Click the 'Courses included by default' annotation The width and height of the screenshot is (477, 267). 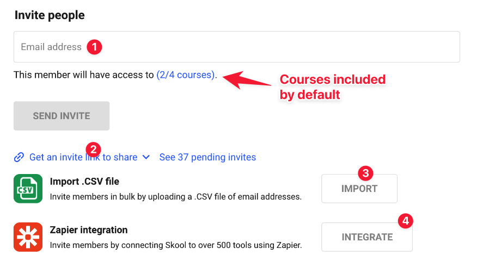click(332, 87)
